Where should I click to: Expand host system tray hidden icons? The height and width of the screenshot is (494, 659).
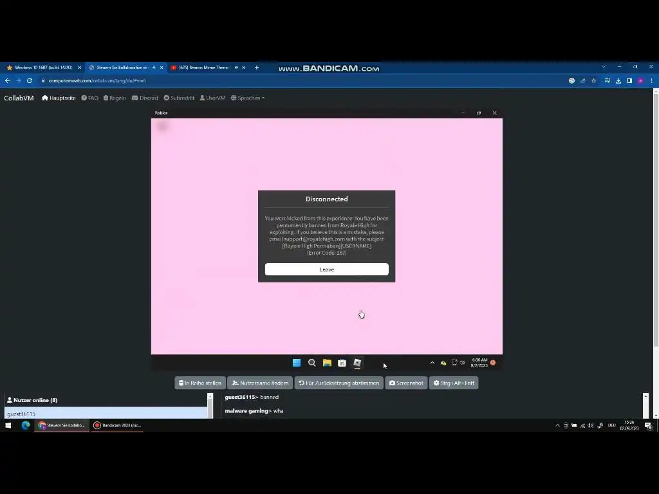[x=558, y=426]
